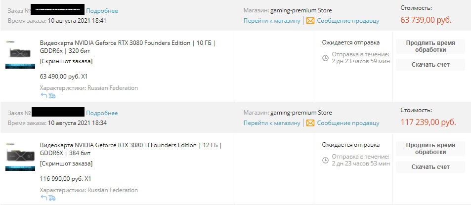This screenshot has height=205, width=471.
Task: Follow Перейти к магазину in the 117 239,00 руб. order
Action: pyautogui.click(x=272, y=123)
